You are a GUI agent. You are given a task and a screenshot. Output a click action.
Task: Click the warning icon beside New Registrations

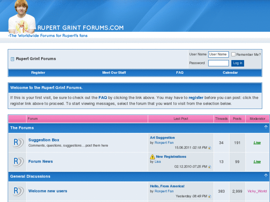[x=152, y=157]
